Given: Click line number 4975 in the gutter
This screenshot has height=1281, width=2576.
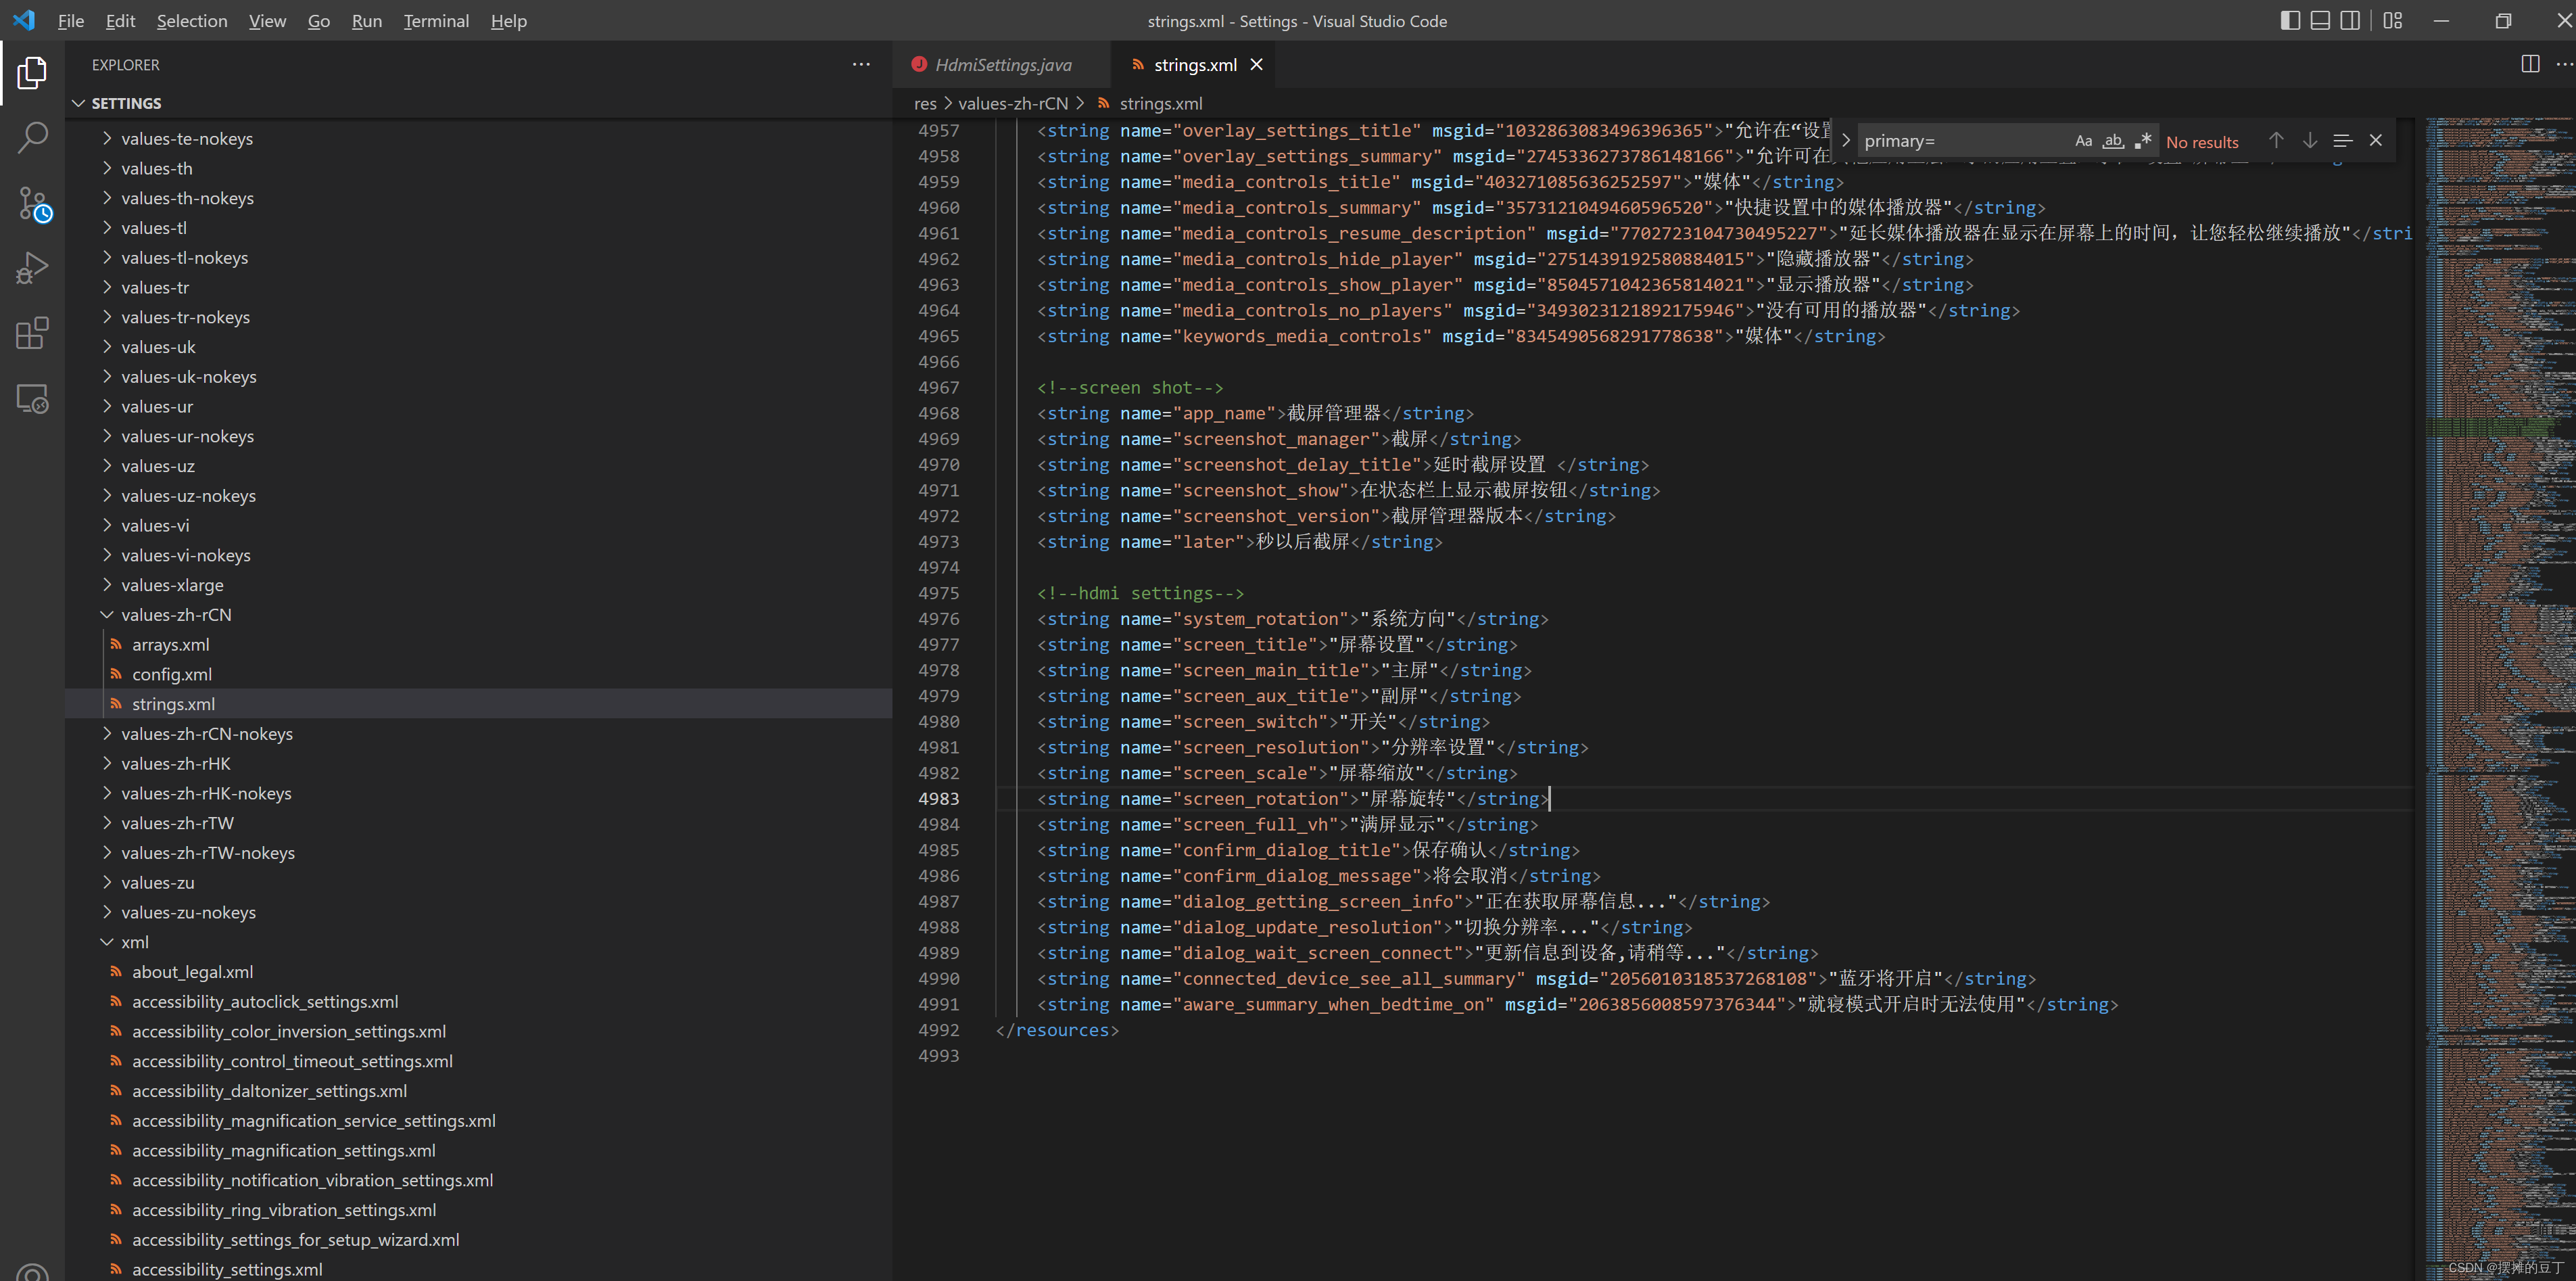Looking at the screenshot, I should (x=938, y=593).
